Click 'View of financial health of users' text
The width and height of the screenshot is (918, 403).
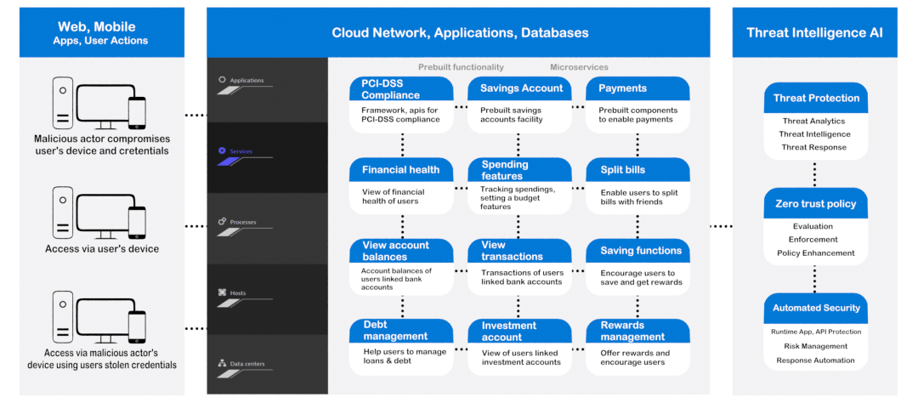coord(393,196)
